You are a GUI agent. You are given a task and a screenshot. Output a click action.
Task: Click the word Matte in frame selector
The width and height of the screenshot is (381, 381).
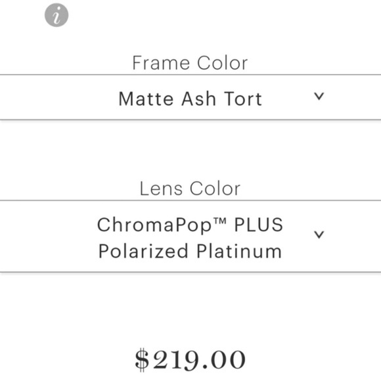click(146, 99)
